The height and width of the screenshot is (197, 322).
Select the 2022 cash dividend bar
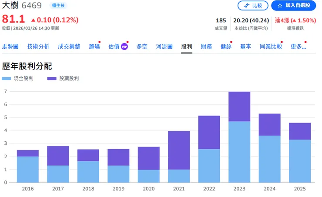pyautogui.click(x=209, y=166)
